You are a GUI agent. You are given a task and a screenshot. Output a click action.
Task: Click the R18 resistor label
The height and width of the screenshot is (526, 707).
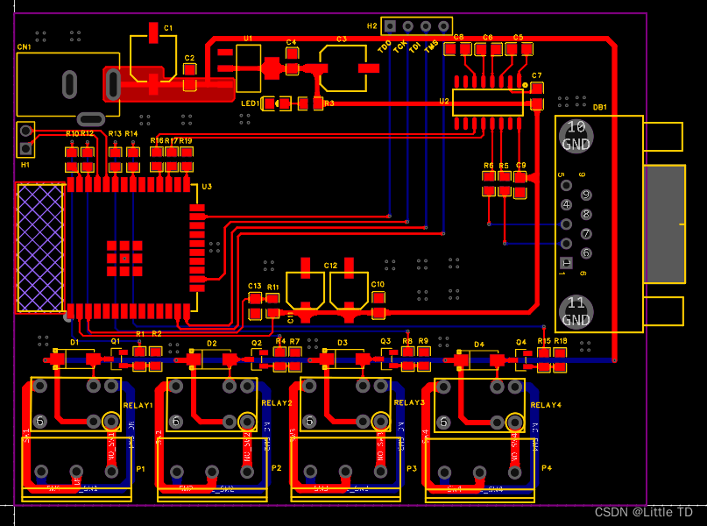561,341
